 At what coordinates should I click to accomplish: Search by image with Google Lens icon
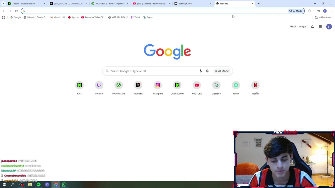[208, 71]
